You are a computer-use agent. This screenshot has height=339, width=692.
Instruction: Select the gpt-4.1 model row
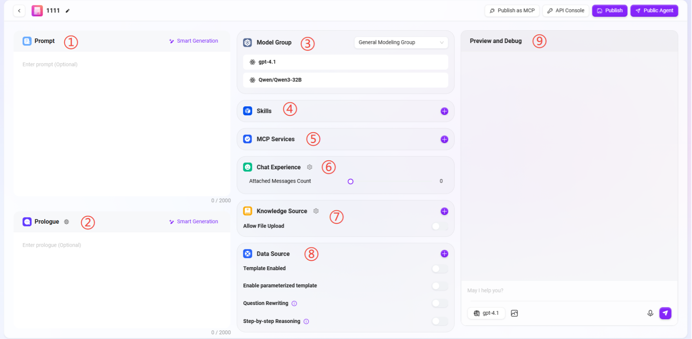click(x=345, y=62)
